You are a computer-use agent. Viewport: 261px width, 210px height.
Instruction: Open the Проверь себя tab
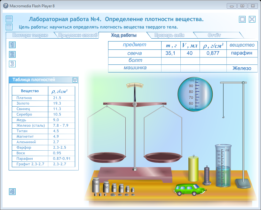click(x=169, y=35)
